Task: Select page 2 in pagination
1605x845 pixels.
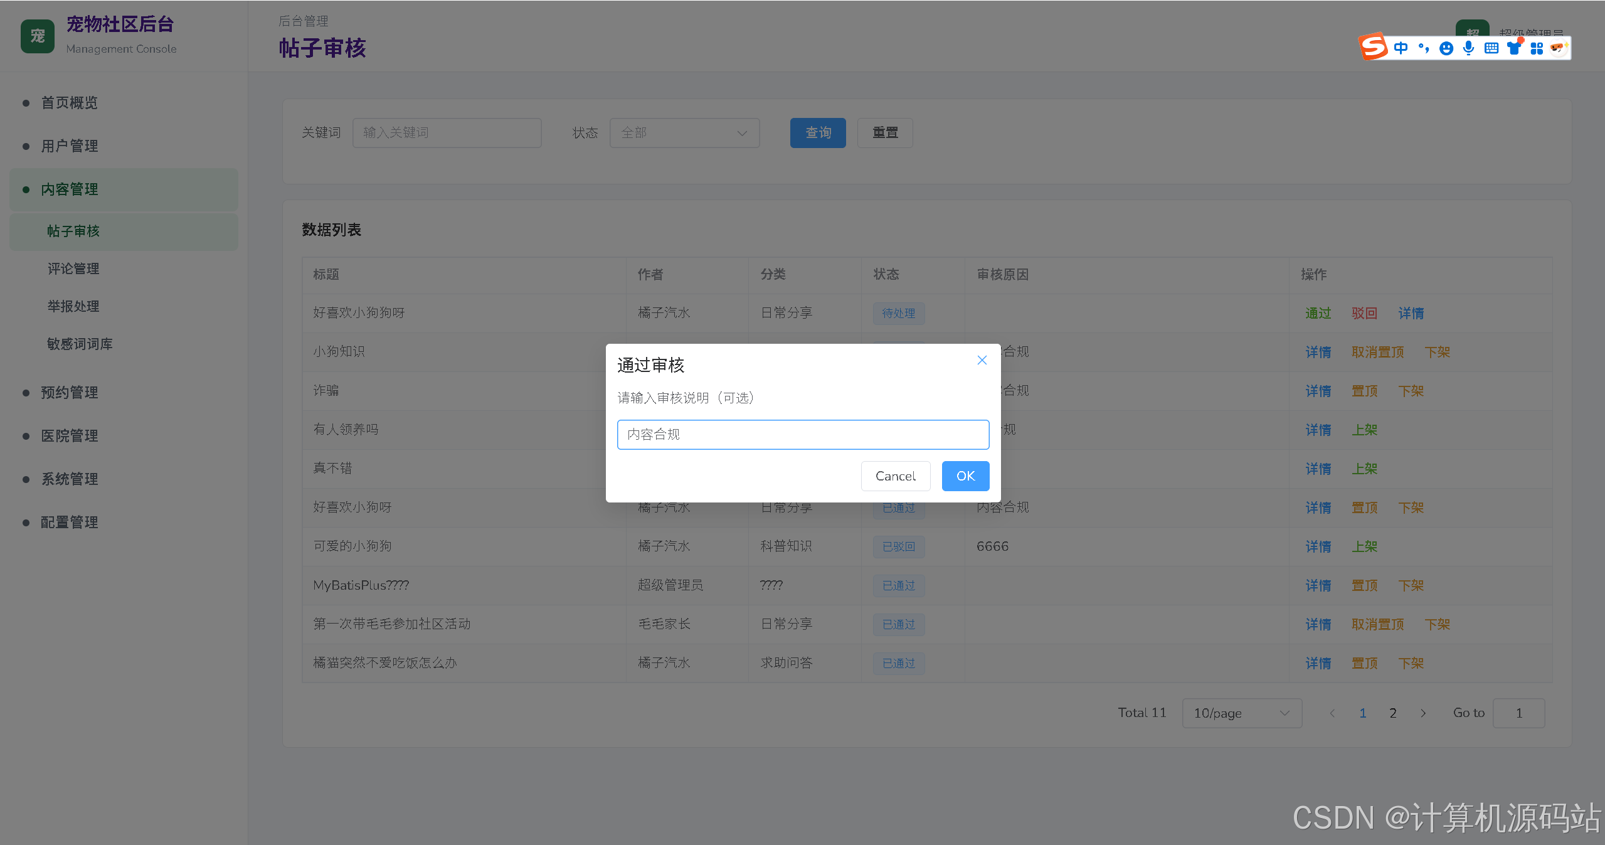Action: click(1393, 713)
